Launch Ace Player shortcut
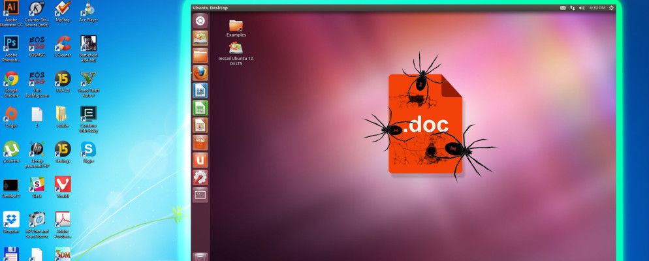The width and height of the screenshot is (649, 261). tap(88, 12)
